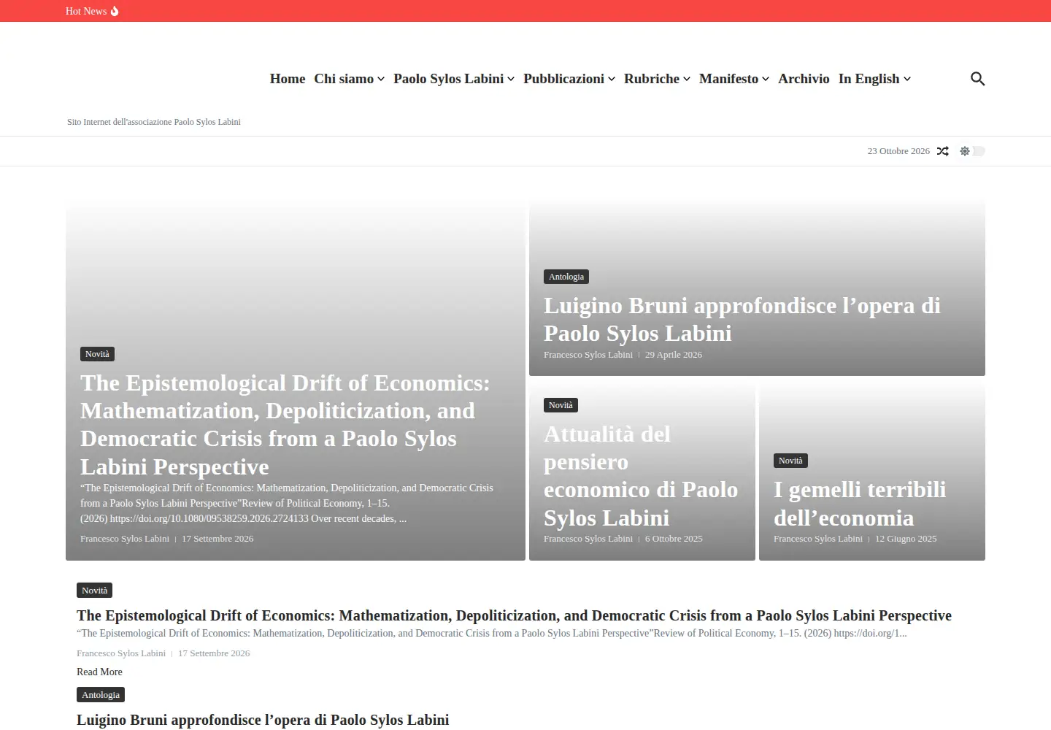Expand the Pubblicazioni dropdown chevron
This screenshot has height=730, width=1051.
(x=612, y=79)
